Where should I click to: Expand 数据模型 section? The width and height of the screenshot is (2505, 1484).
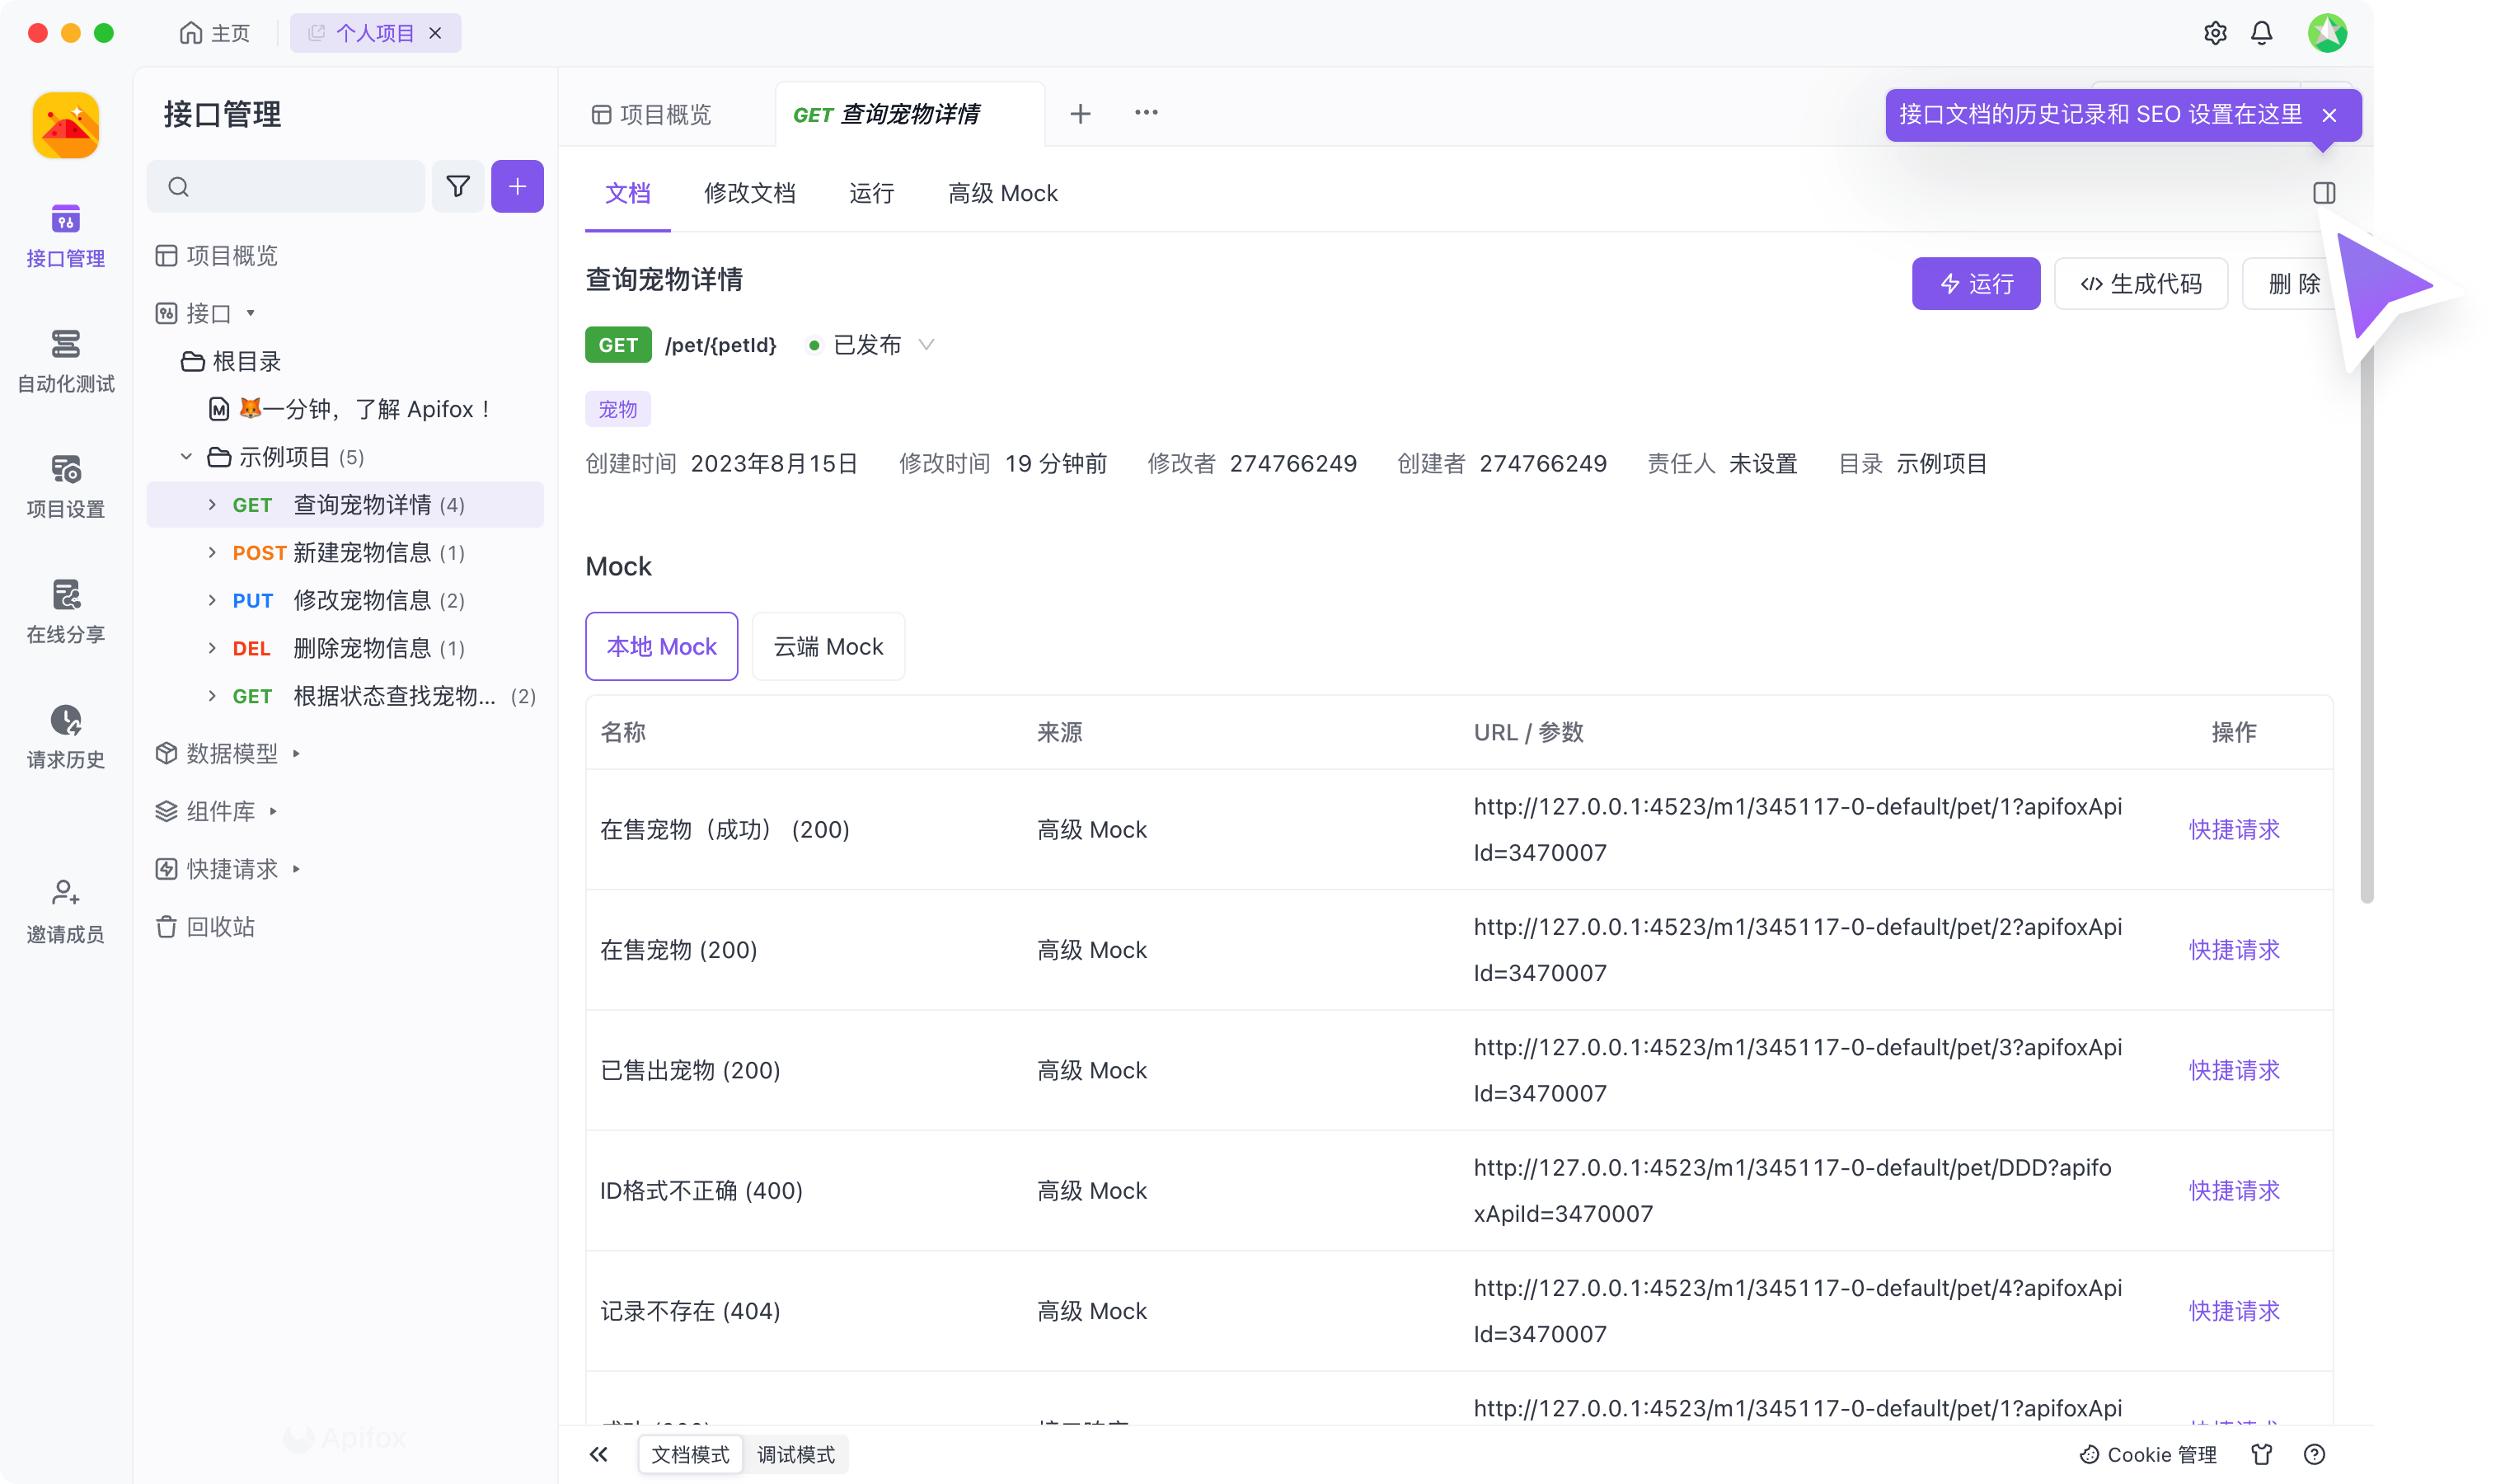point(297,753)
